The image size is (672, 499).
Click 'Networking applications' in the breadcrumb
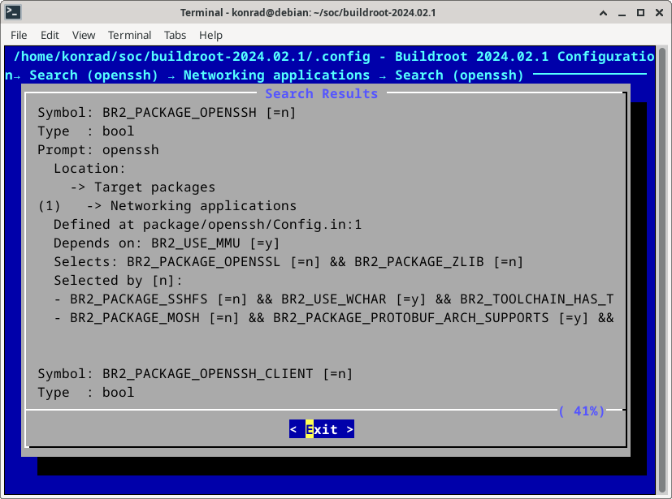click(276, 75)
